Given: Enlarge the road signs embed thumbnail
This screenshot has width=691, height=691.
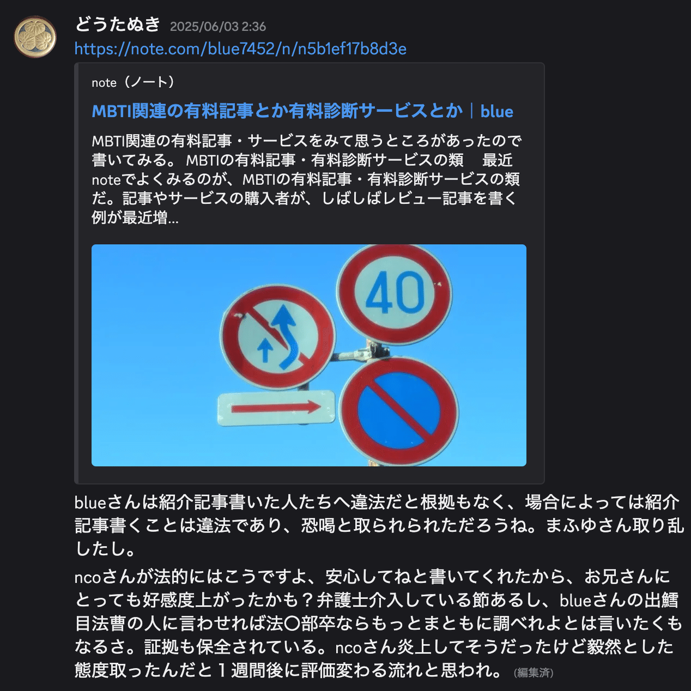Looking at the screenshot, I should tap(309, 355).
